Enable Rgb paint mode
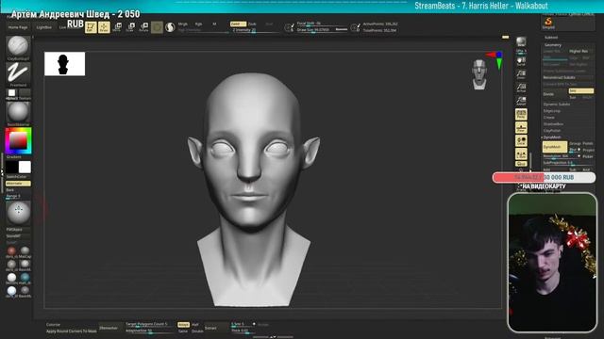 tap(198, 24)
